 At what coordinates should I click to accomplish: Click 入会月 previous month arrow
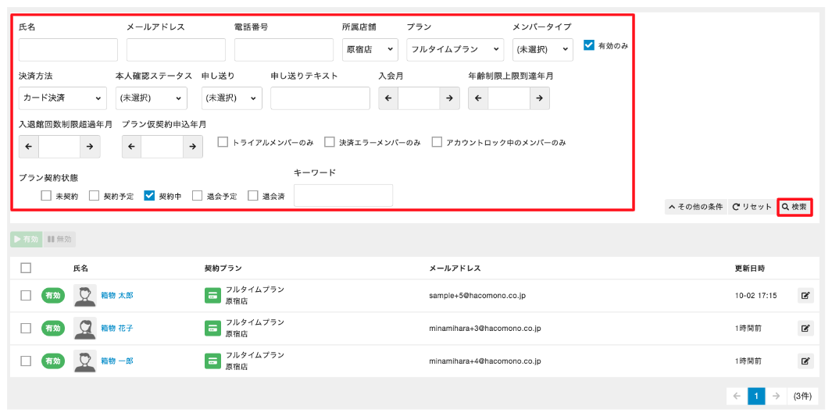[x=388, y=98]
